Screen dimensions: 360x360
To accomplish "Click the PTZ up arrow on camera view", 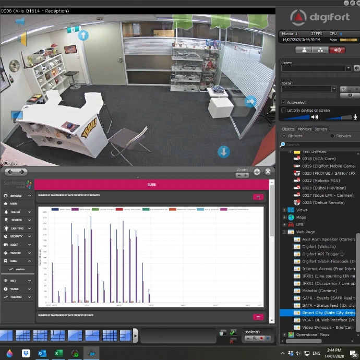I will pyautogui.click(x=83, y=35).
